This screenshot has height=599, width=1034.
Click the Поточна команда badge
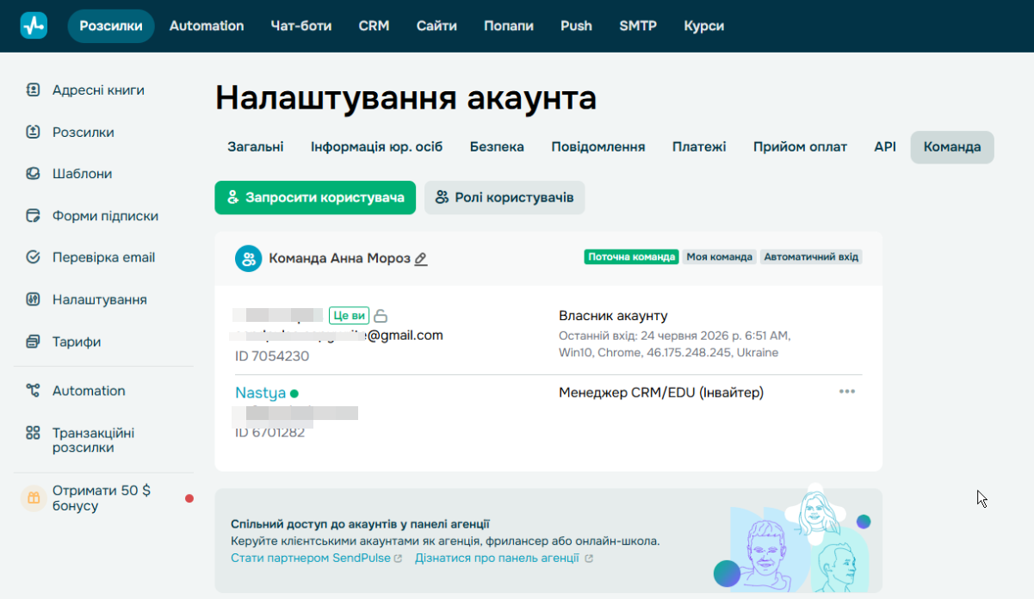pos(632,256)
